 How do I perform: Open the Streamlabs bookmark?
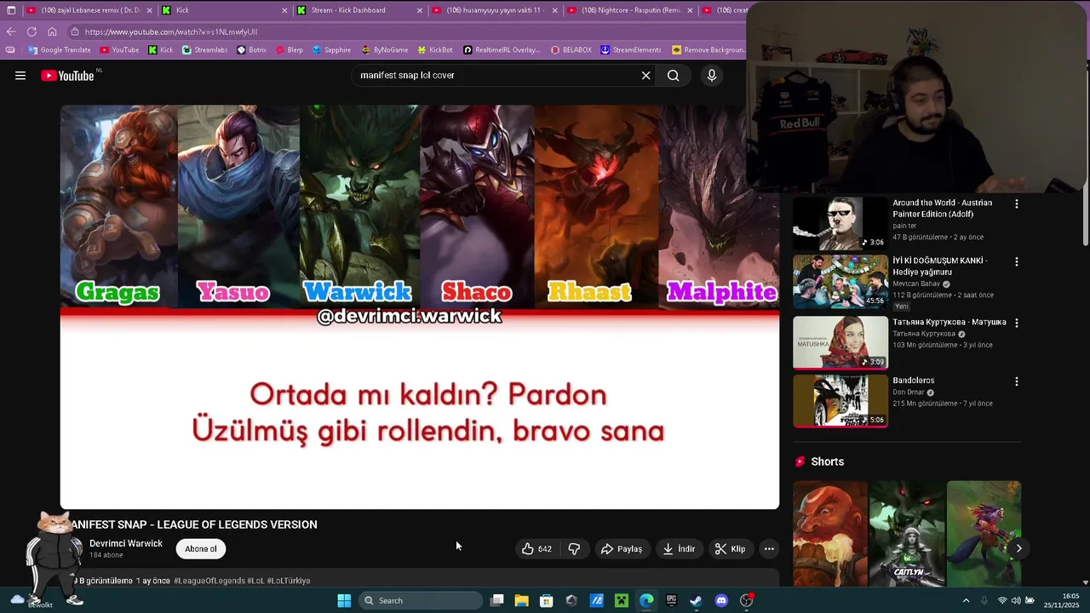[x=204, y=50]
